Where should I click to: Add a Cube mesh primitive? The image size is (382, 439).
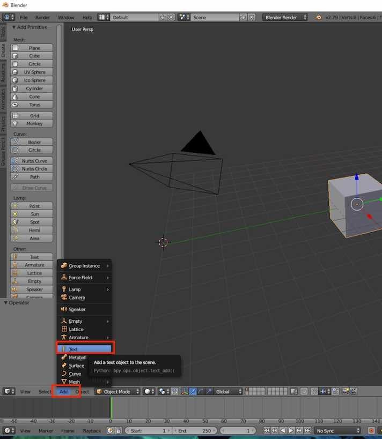[x=32, y=56]
